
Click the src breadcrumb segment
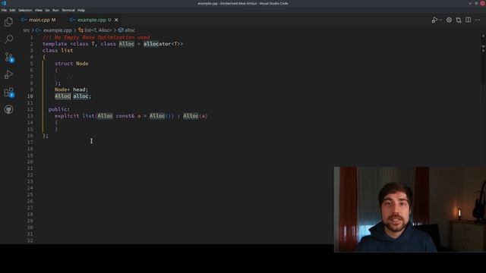(x=27, y=30)
